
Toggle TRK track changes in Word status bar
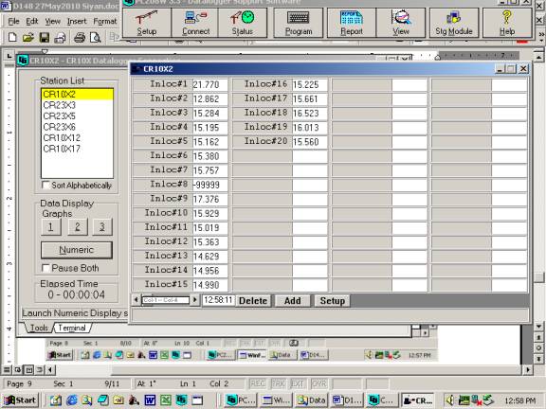[279, 383]
